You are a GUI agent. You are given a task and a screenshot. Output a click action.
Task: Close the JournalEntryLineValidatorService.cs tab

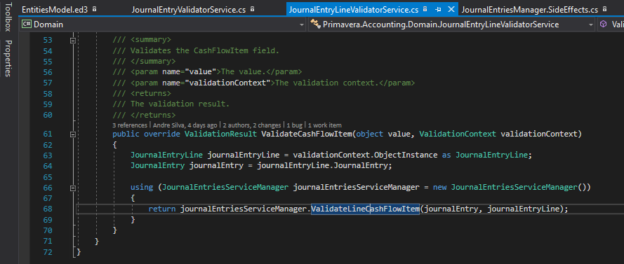click(x=451, y=9)
